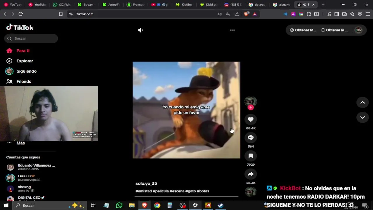373x210 pixels.
Task: Switch to the first YouTube tab
Action: click(13, 5)
